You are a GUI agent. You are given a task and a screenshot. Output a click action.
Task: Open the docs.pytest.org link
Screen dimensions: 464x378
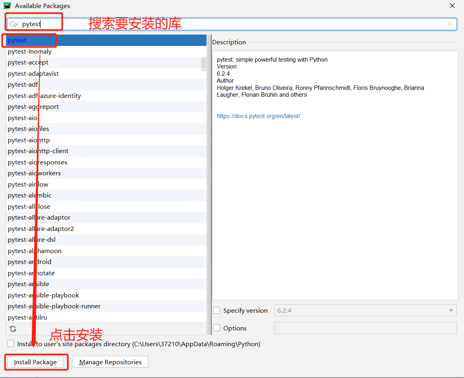258,116
